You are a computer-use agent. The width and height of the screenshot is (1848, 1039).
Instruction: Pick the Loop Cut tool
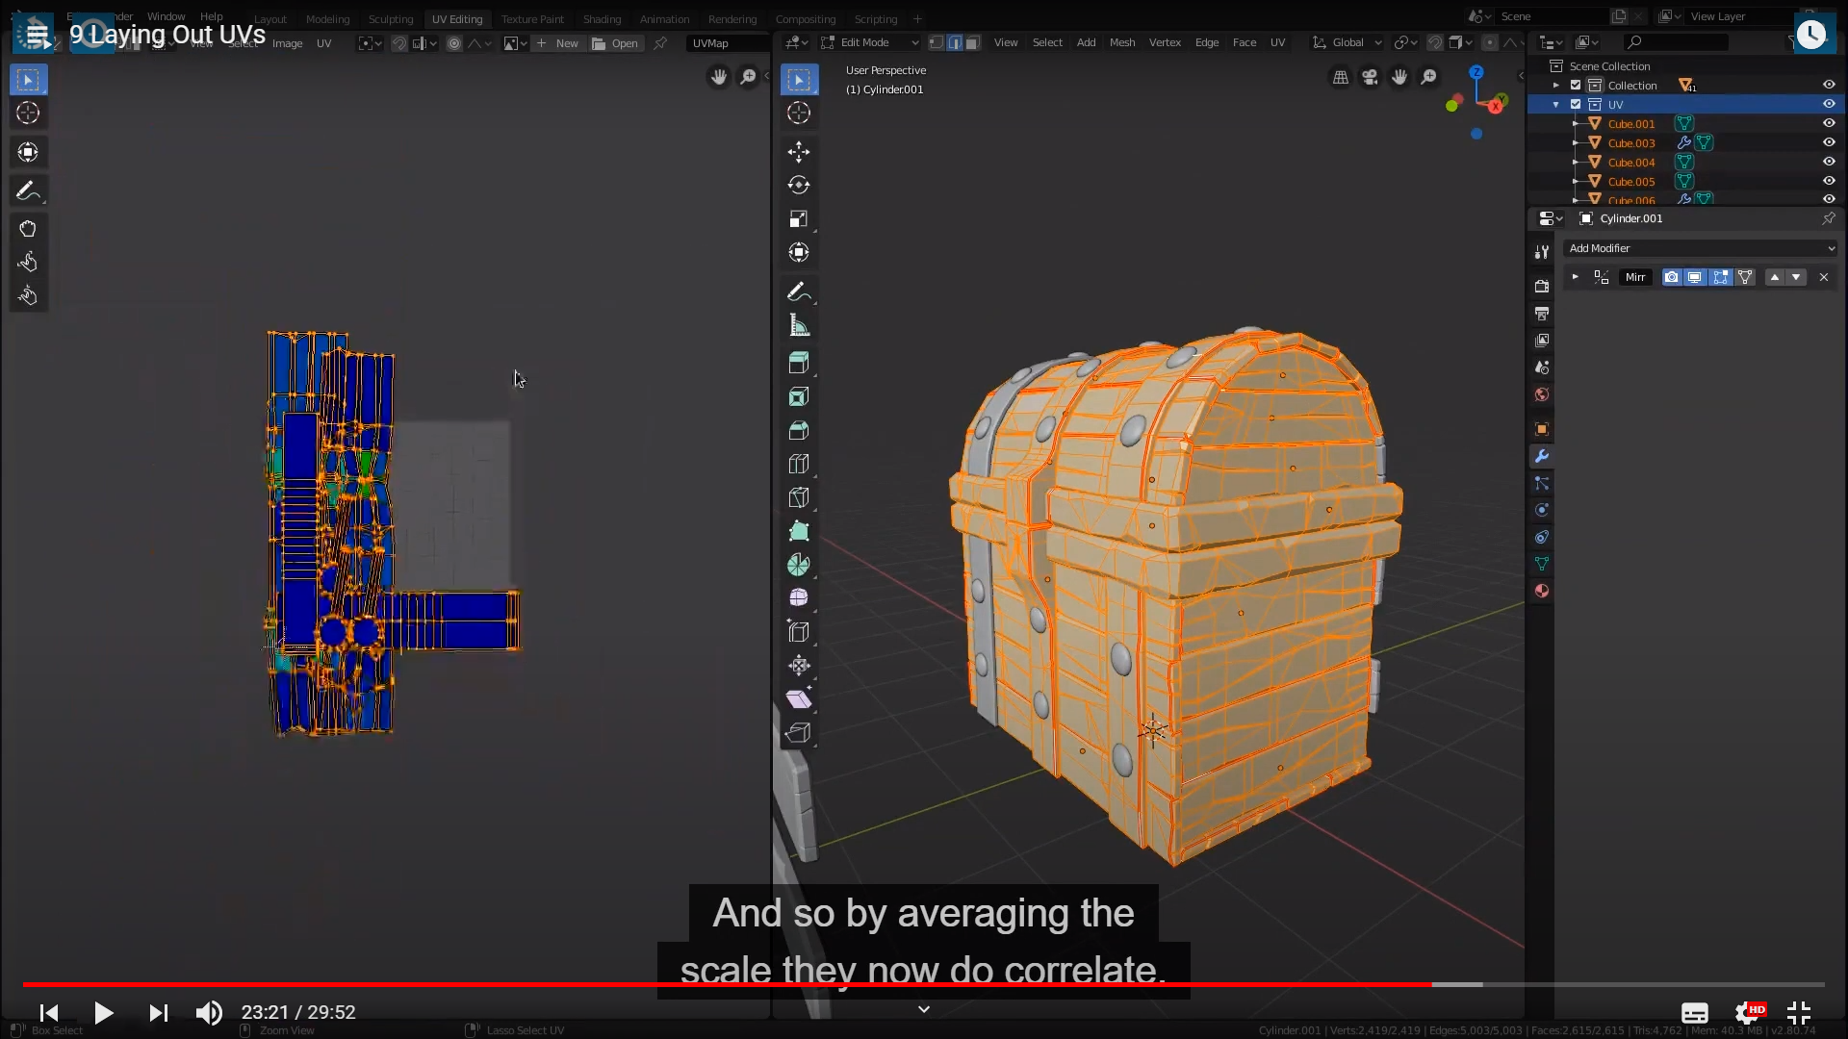(x=798, y=464)
